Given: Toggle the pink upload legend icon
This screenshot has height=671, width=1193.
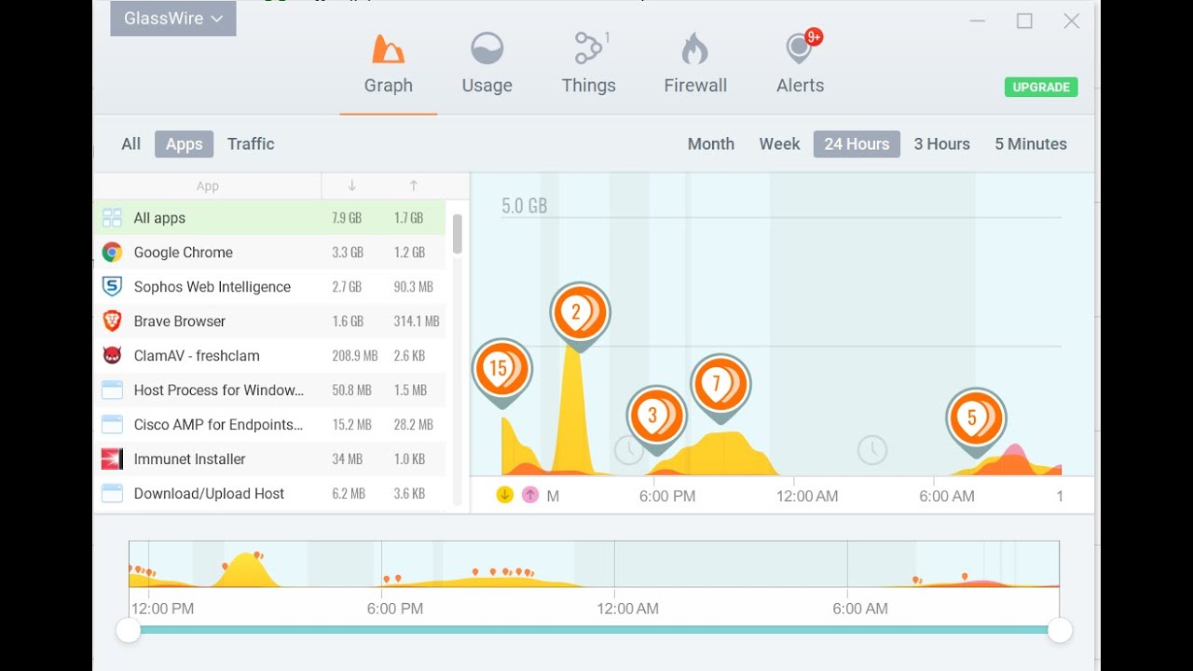Looking at the screenshot, I should 530,495.
